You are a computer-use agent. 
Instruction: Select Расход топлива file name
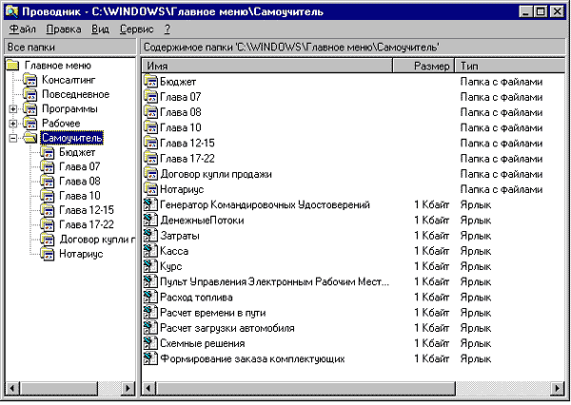196,298
